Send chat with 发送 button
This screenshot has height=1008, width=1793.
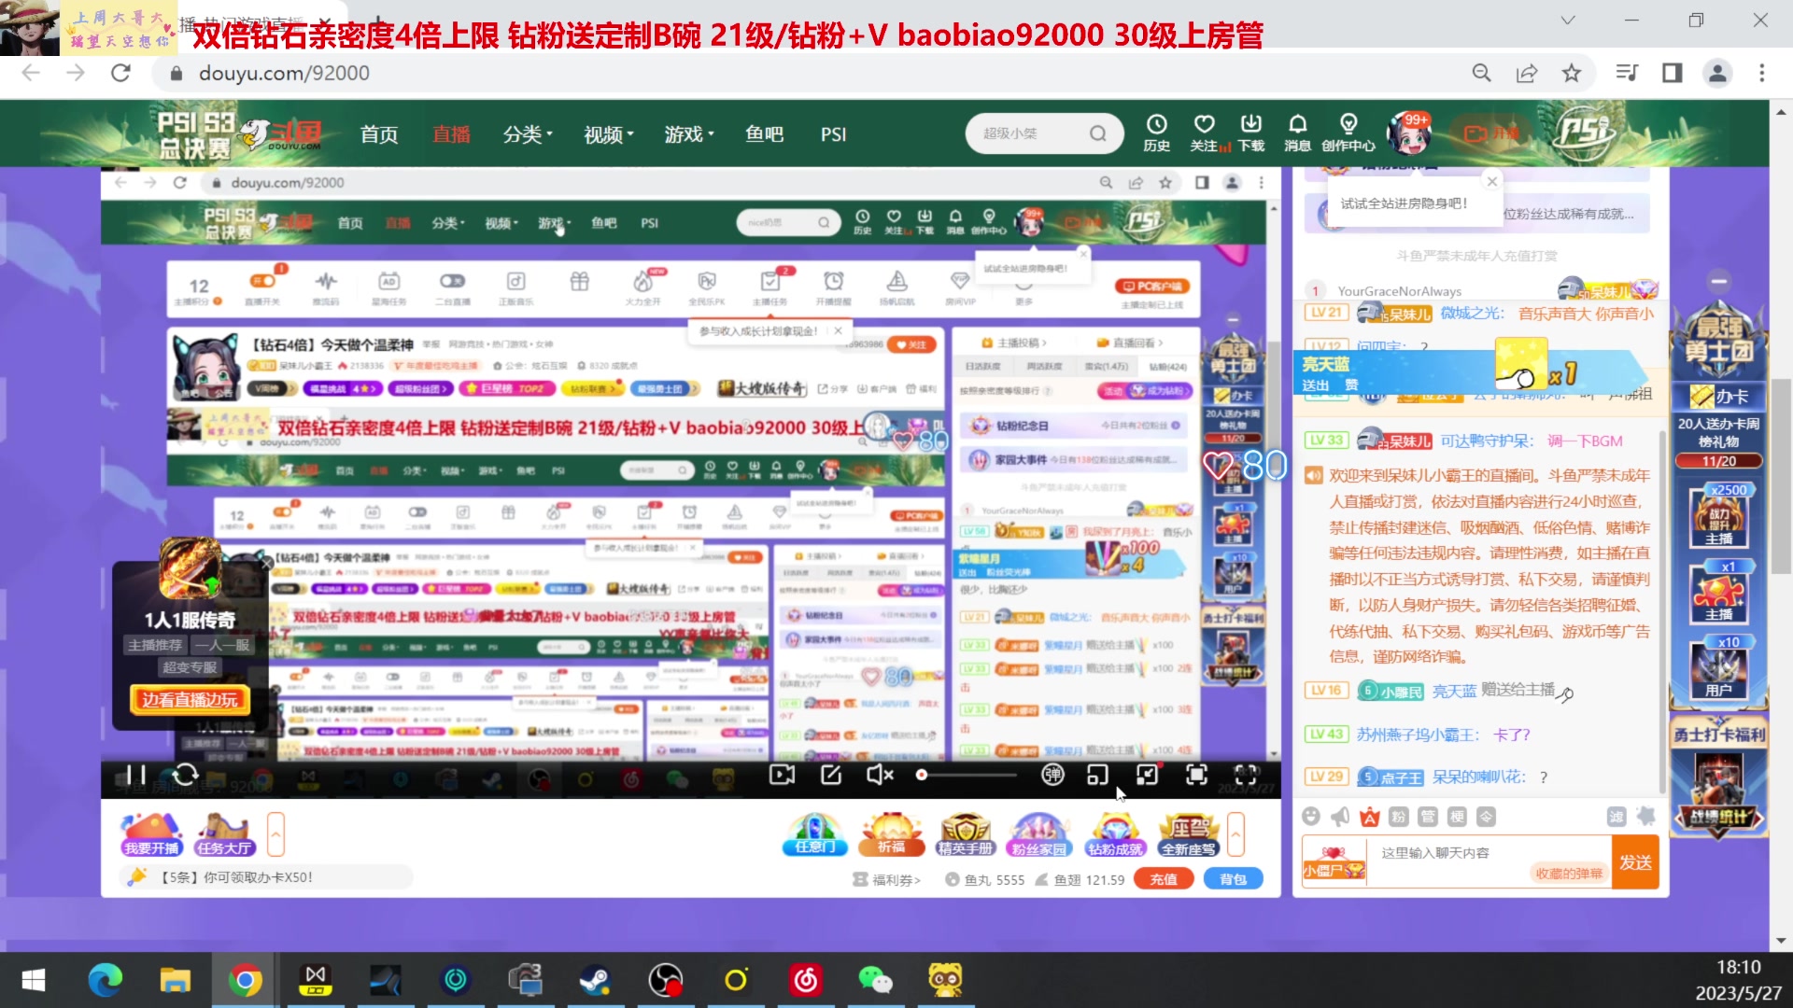coord(1635,862)
